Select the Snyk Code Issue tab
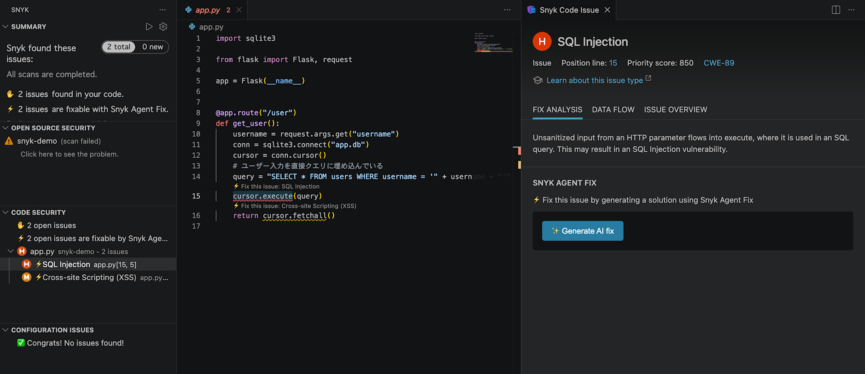 coord(569,10)
